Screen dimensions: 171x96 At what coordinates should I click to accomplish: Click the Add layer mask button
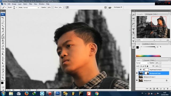click(154, 89)
